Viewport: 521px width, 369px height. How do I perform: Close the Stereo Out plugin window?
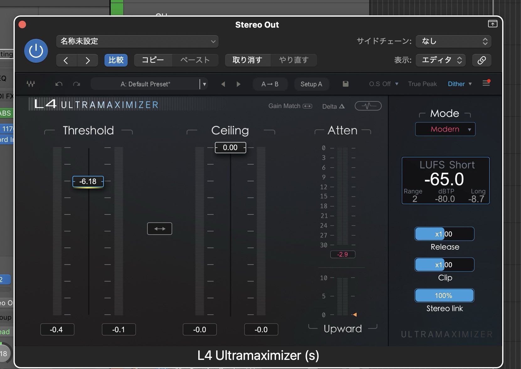(22, 24)
